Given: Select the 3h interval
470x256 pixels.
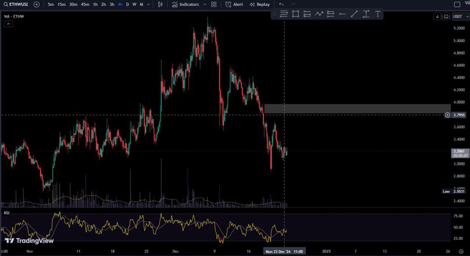Looking at the screenshot, I should (x=112, y=4).
